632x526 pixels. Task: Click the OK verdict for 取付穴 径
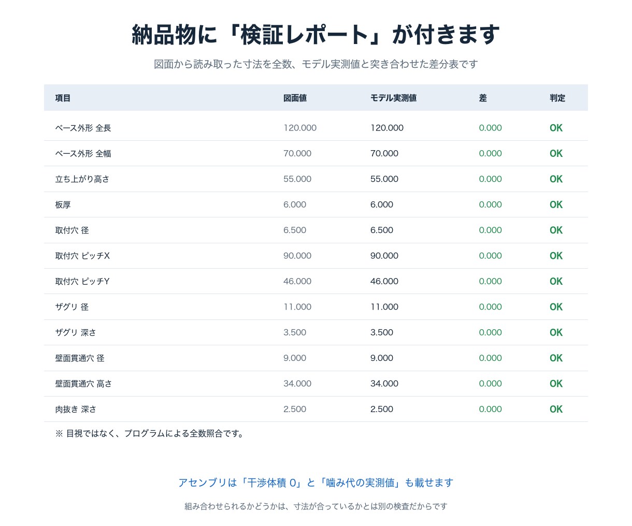[x=556, y=230]
